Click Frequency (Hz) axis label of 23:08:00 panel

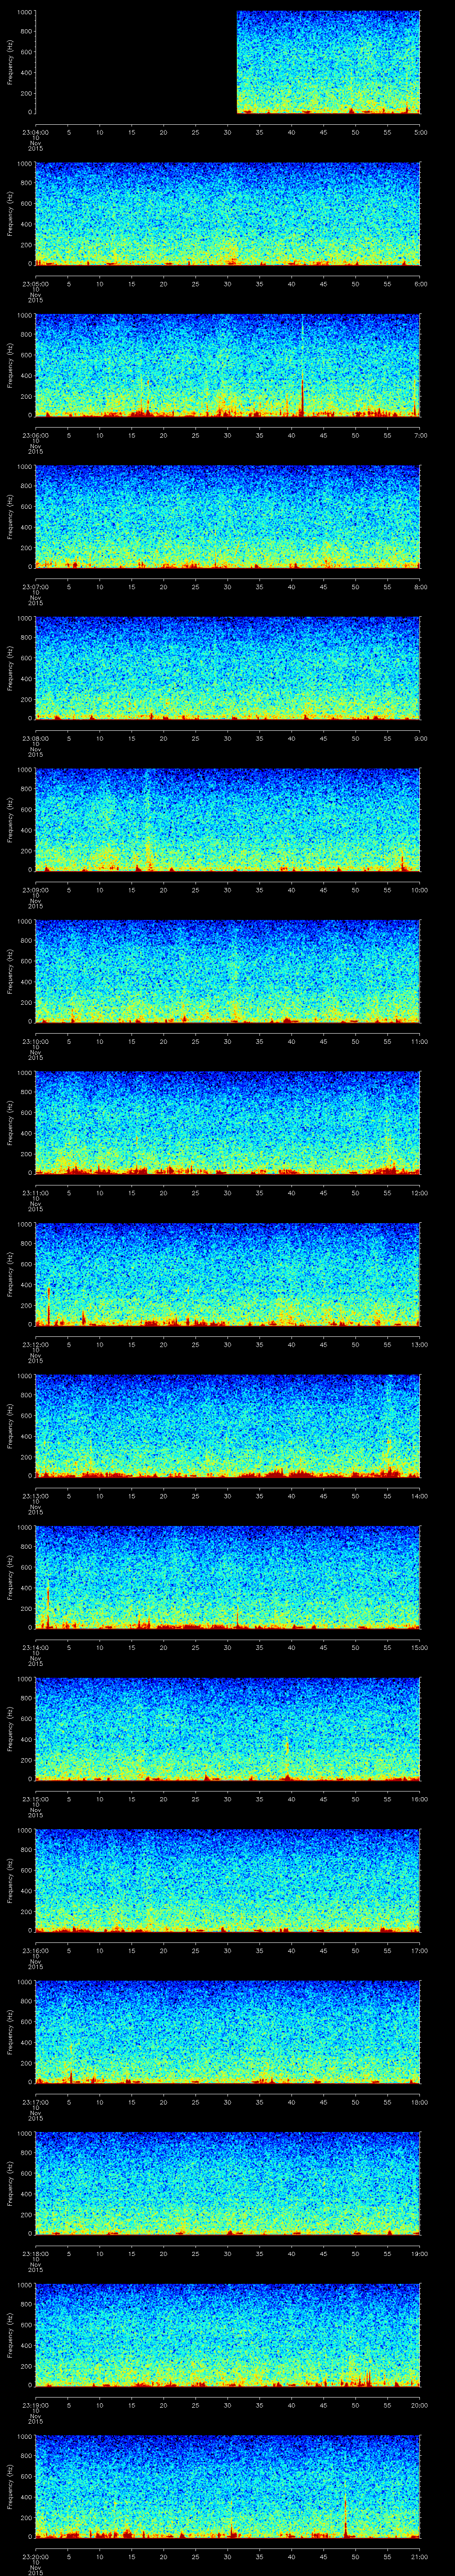click(10, 668)
